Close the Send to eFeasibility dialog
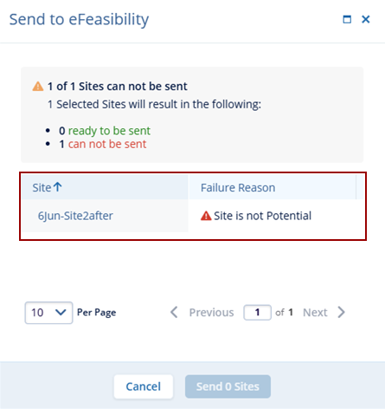The image size is (385, 409). (366, 19)
